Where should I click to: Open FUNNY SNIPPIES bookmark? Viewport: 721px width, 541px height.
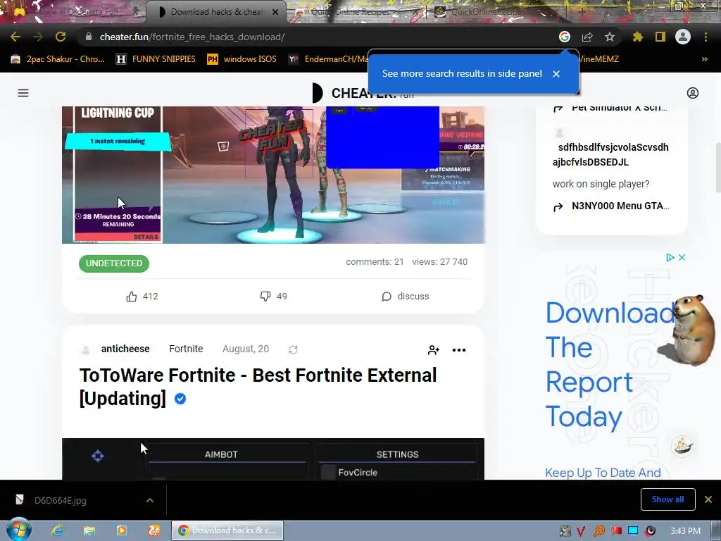156,59
